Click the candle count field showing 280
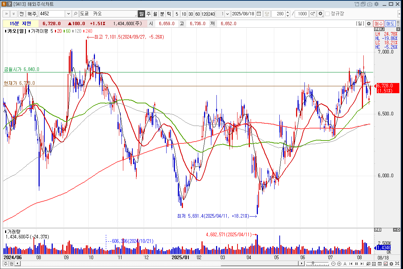The image size is (403, 269). coord(279,14)
